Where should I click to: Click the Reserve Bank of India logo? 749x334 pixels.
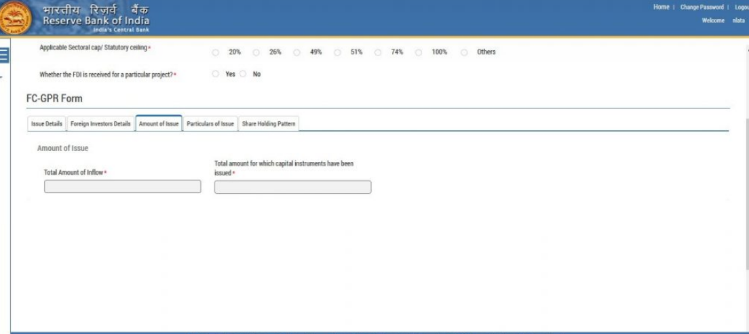coord(14,18)
